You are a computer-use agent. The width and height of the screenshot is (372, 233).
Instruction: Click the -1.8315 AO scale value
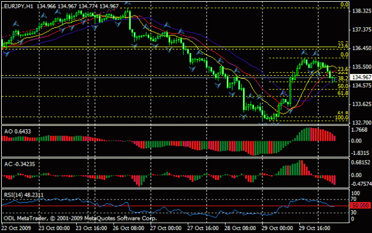tap(360, 153)
